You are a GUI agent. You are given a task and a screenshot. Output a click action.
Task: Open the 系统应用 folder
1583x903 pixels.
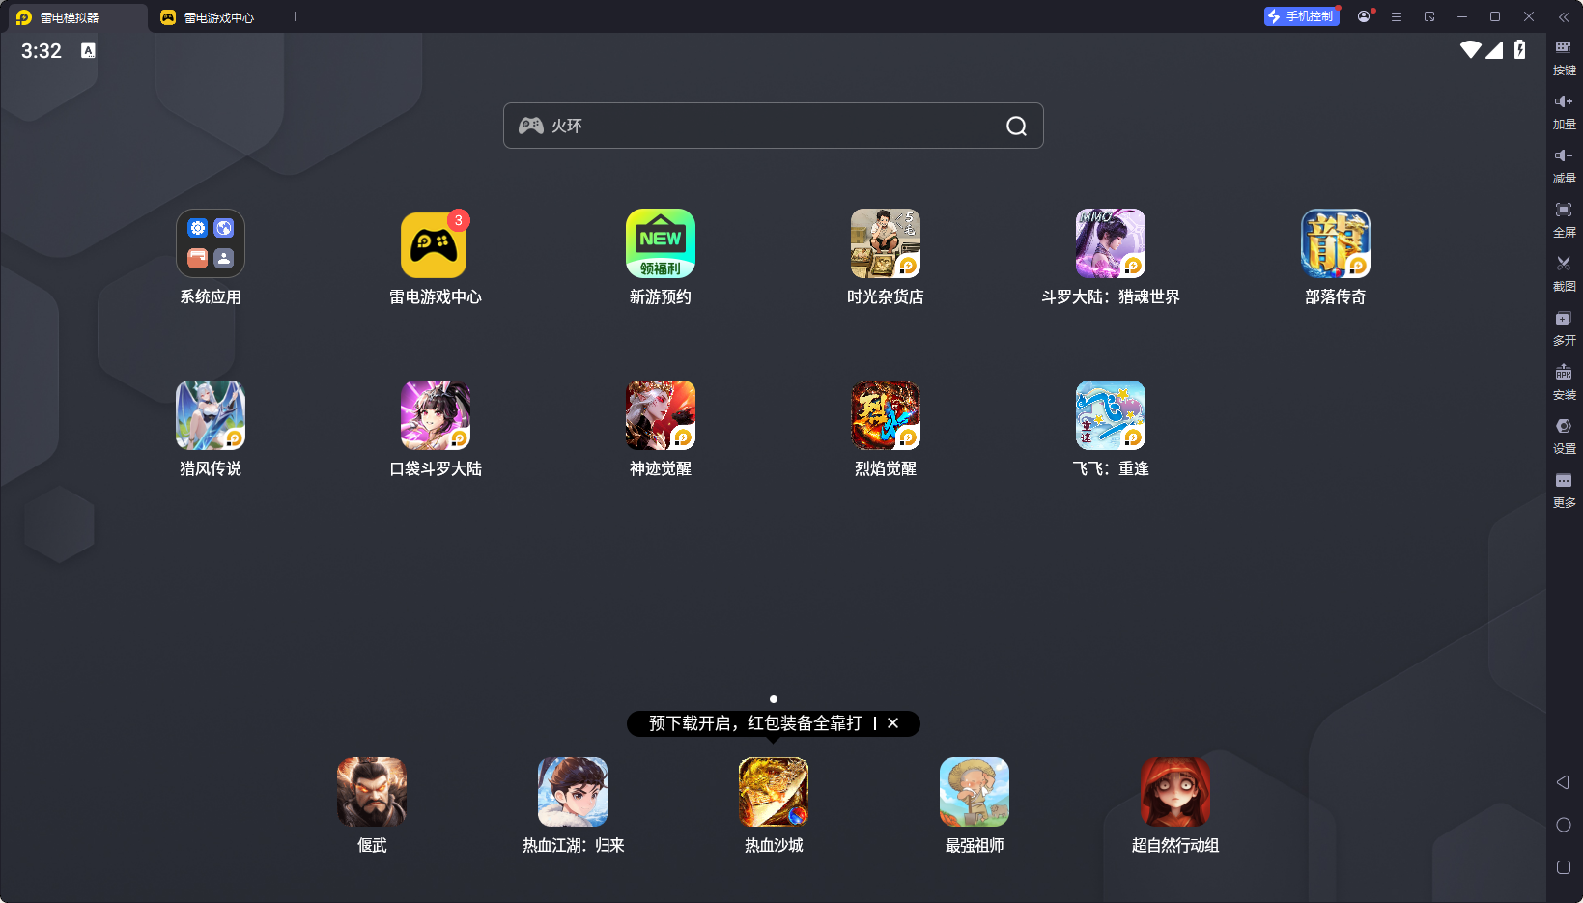[x=211, y=243]
